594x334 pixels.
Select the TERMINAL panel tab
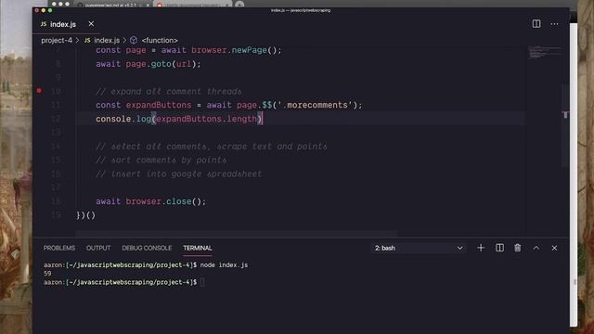(x=198, y=248)
